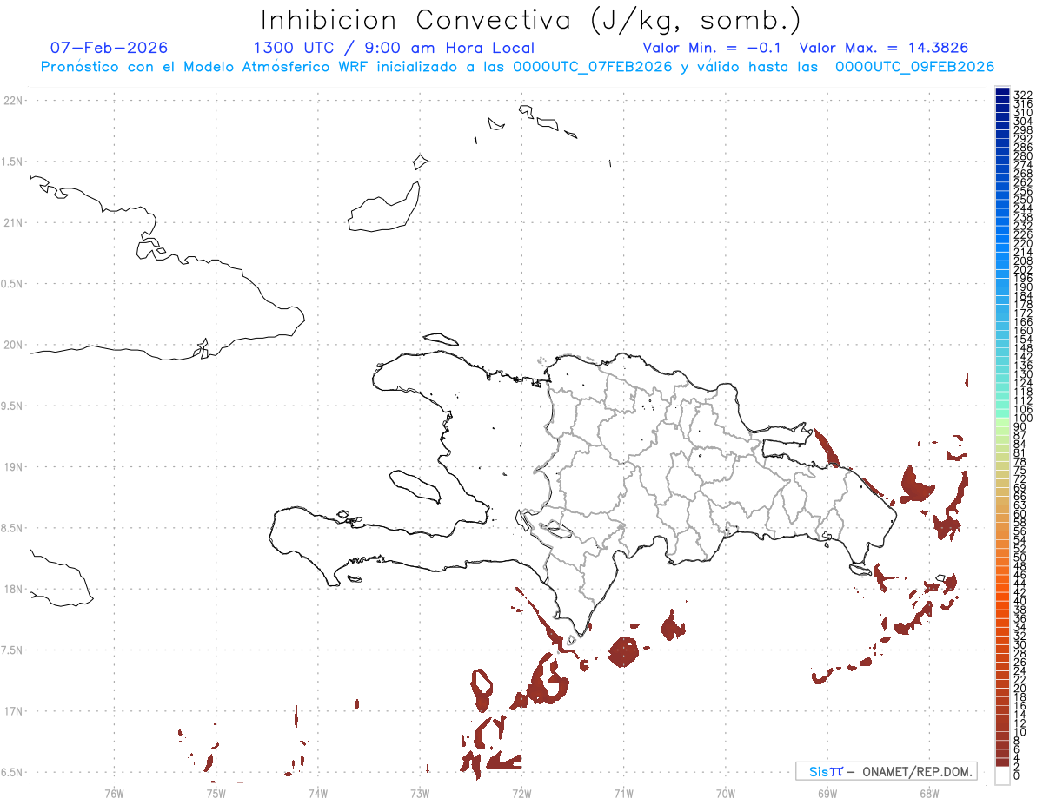
Task: Click the '1.5N' latitude label
Action: click(x=12, y=162)
